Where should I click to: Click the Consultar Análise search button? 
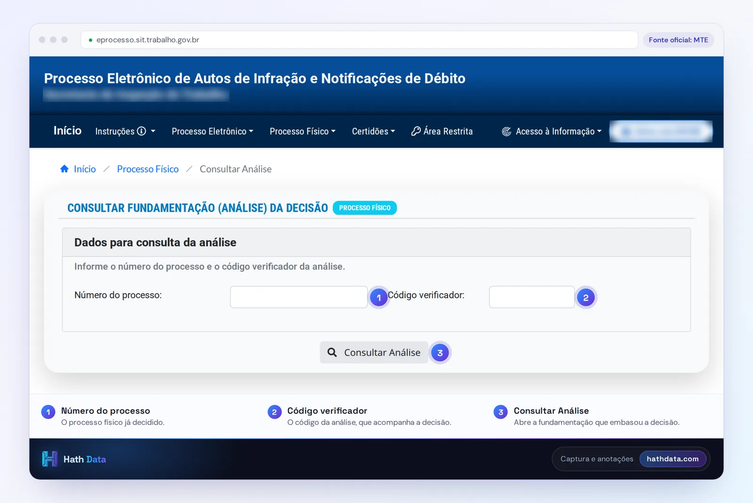[374, 352]
